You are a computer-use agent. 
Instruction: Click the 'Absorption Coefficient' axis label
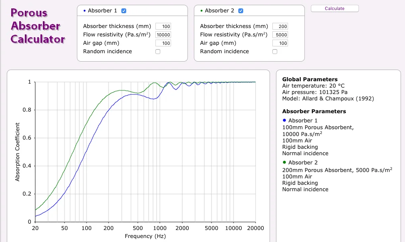17,152
